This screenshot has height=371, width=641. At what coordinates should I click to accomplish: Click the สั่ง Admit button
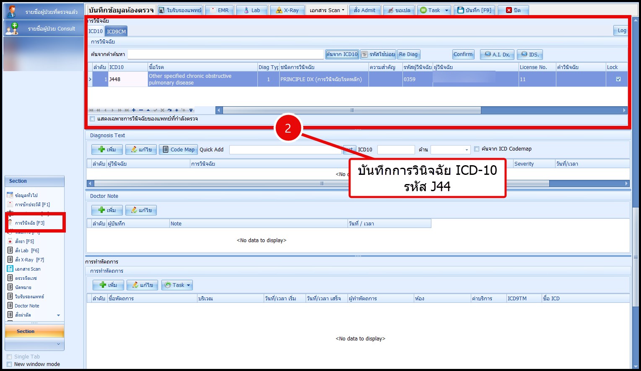[x=364, y=10]
